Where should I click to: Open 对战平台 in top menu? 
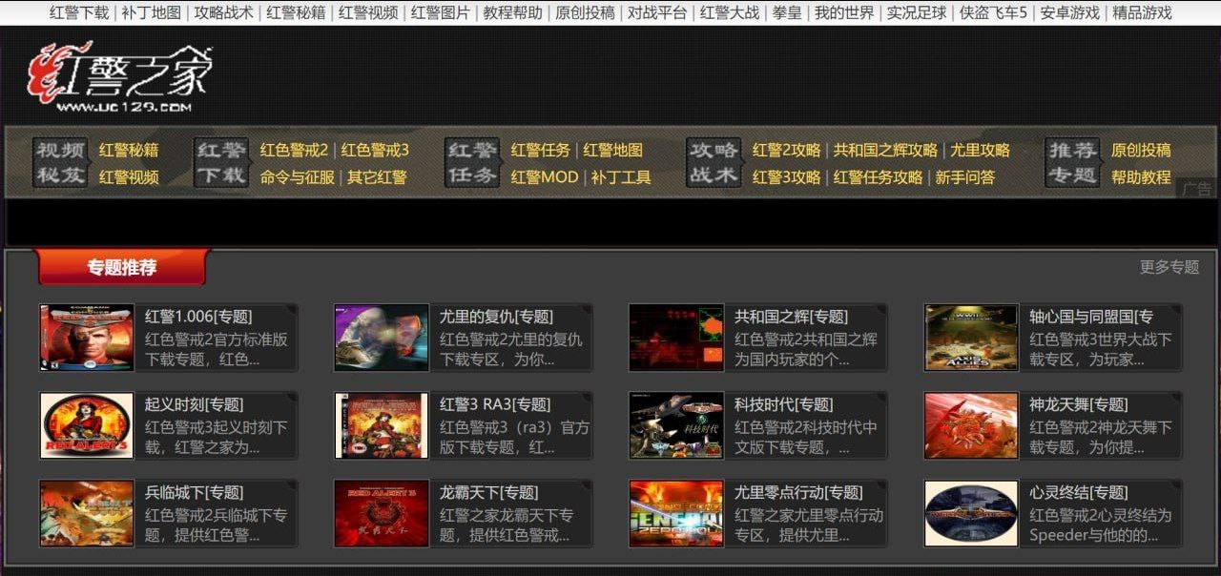[x=658, y=12]
